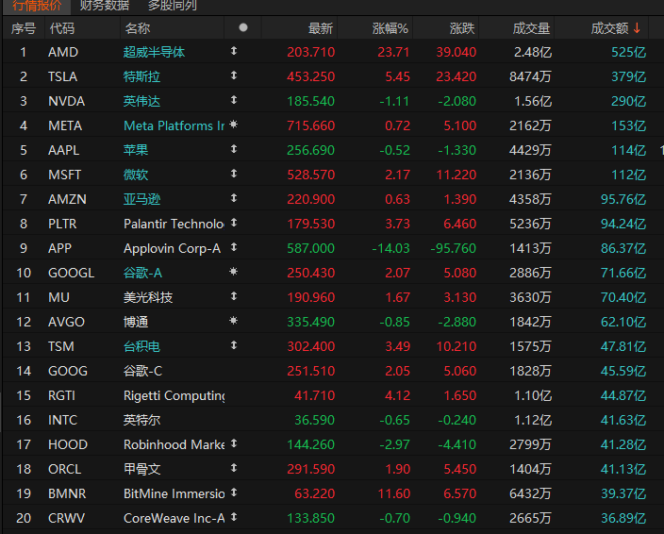The width and height of the screenshot is (664, 534).
Task: Sort the table by 涨幅% column header
Action: [x=390, y=28]
